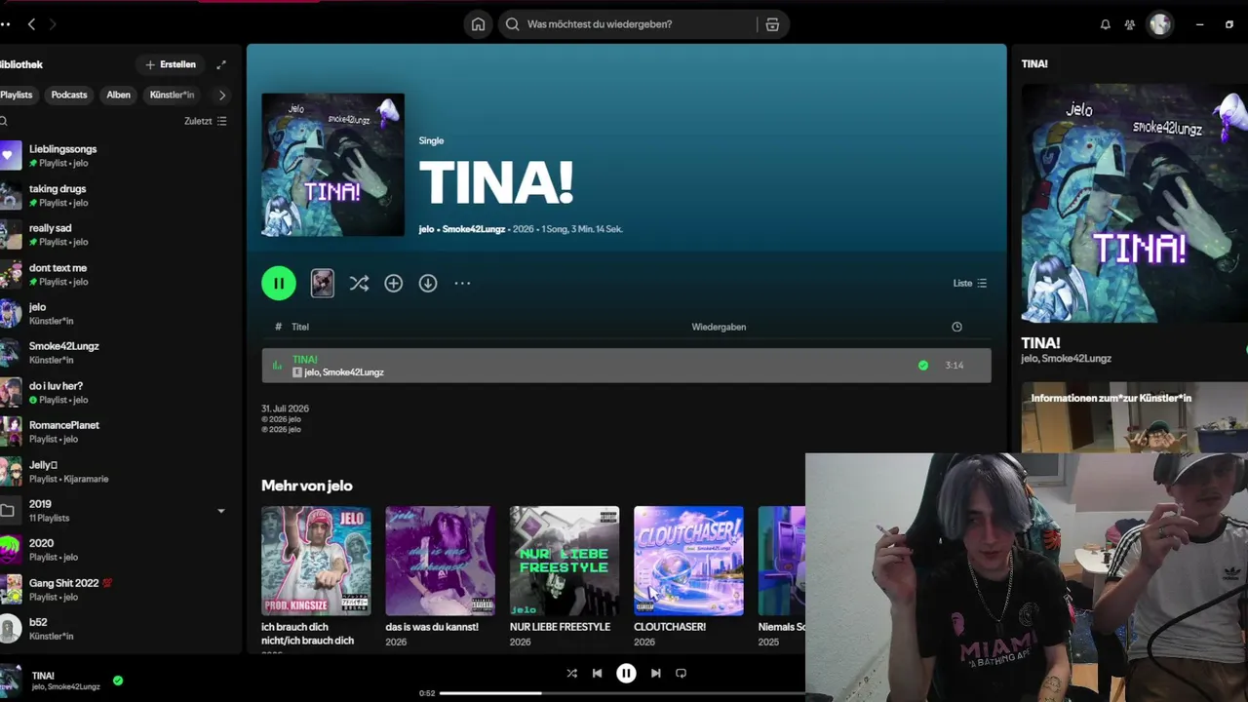Expand the 2019 folder arrow
1248x702 pixels.
[x=221, y=511]
